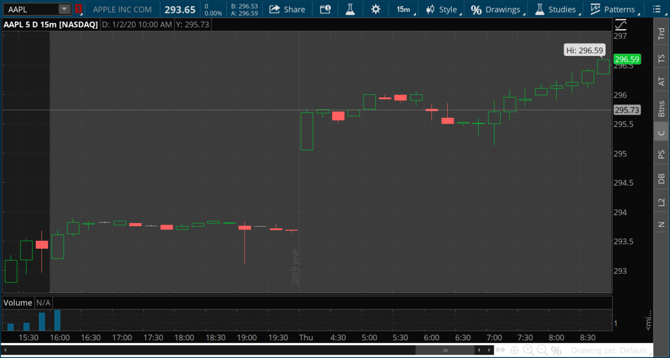Switch to the TS sidebar tab
The width and height of the screenshot is (670, 358).
tap(662, 58)
